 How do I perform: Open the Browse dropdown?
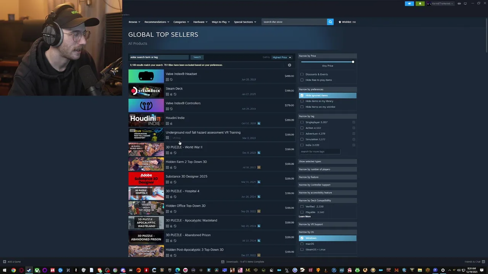[x=134, y=22]
